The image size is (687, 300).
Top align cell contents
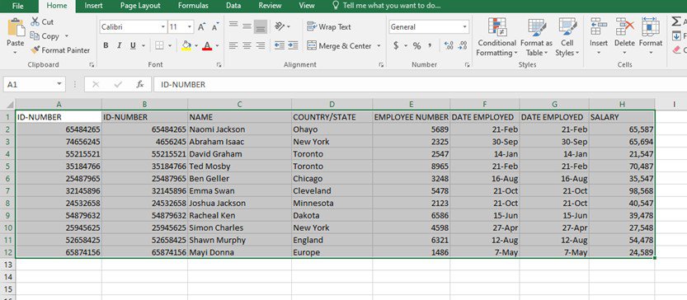pyautogui.click(x=233, y=26)
